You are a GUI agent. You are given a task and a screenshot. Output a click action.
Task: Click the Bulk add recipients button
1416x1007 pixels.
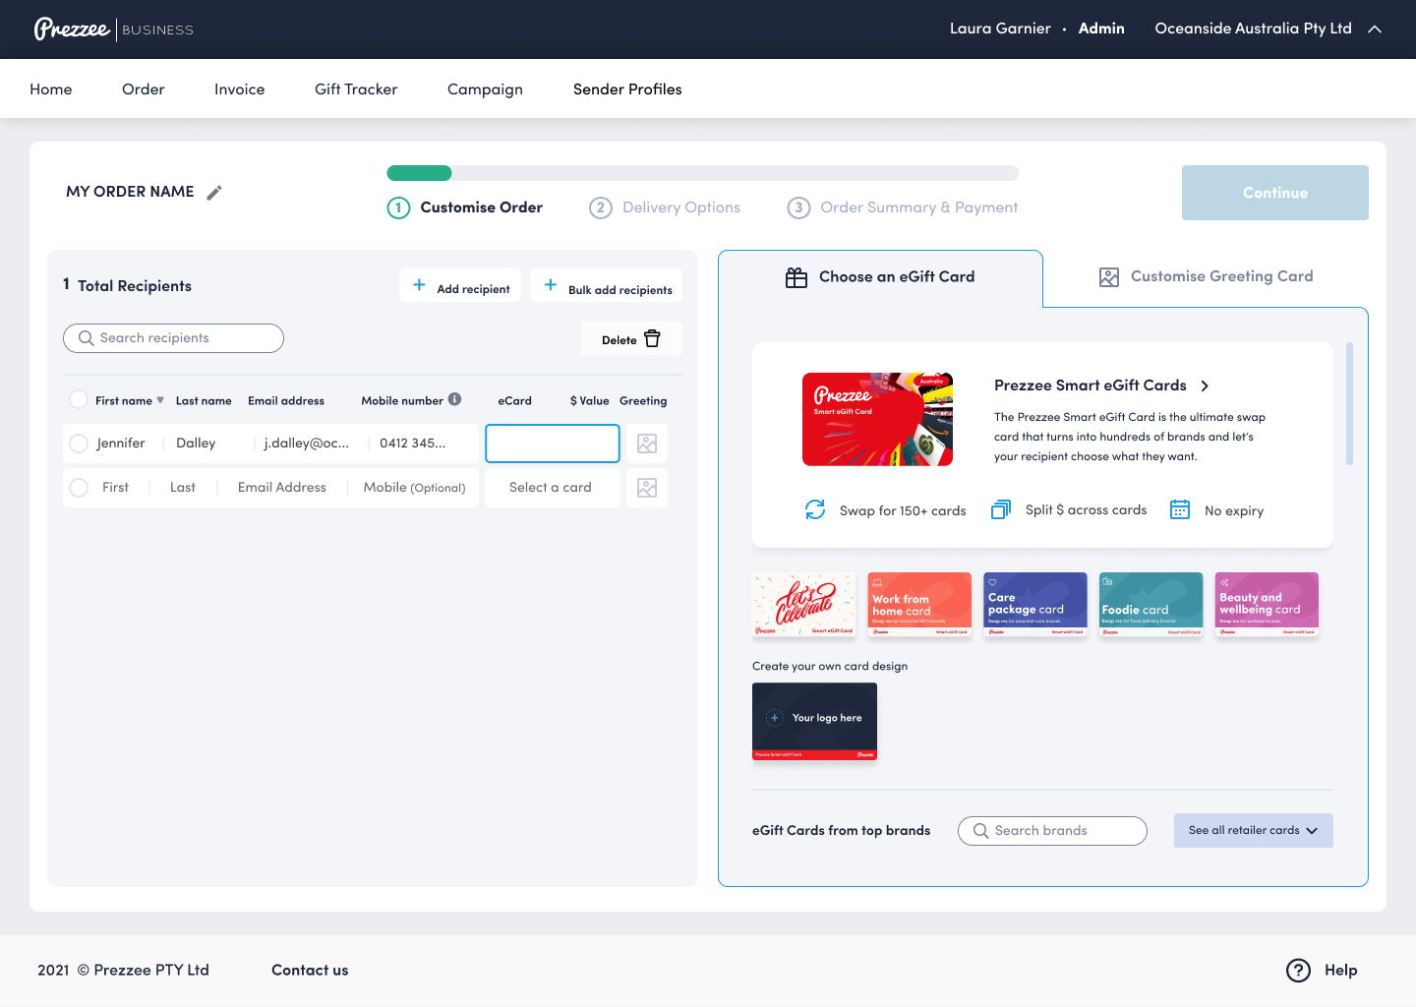607,285
